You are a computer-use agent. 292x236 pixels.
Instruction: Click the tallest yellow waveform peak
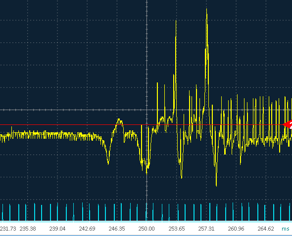206,9
